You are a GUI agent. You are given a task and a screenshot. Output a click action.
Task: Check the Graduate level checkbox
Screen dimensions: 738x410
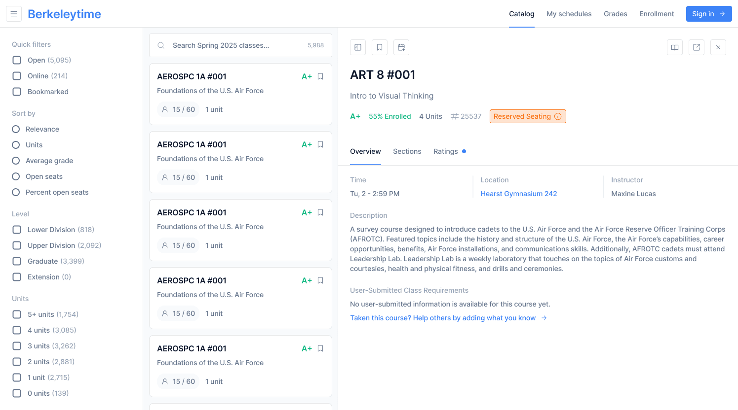[x=17, y=261]
